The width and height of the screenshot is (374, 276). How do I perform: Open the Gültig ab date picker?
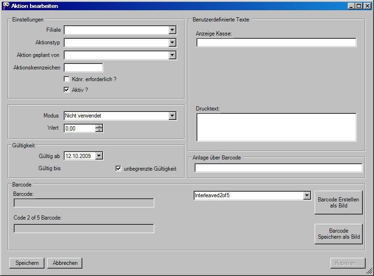[99, 156]
